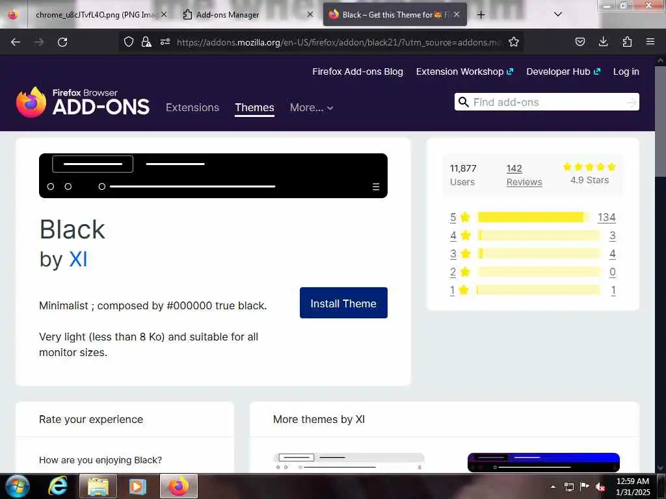Viewport: 666px width, 499px height.
Task: Click the padlock site security icon
Action: 146,42
